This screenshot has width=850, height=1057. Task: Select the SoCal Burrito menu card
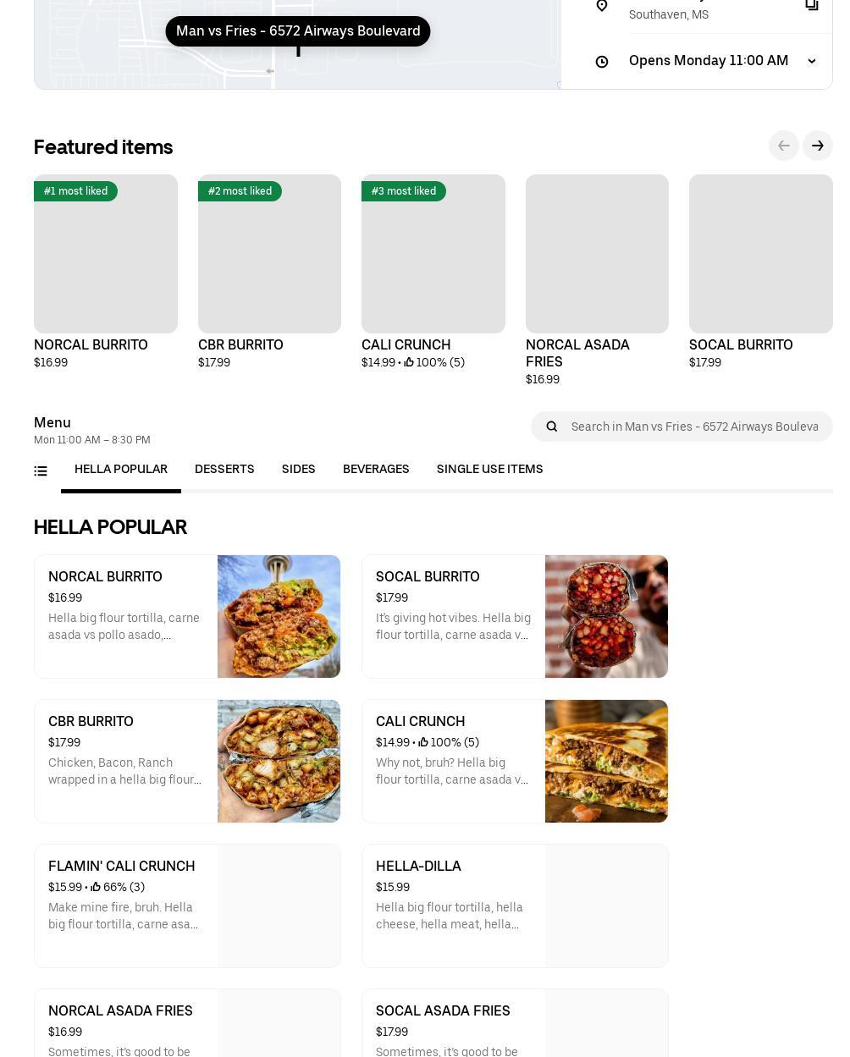pyautogui.click(x=515, y=616)
